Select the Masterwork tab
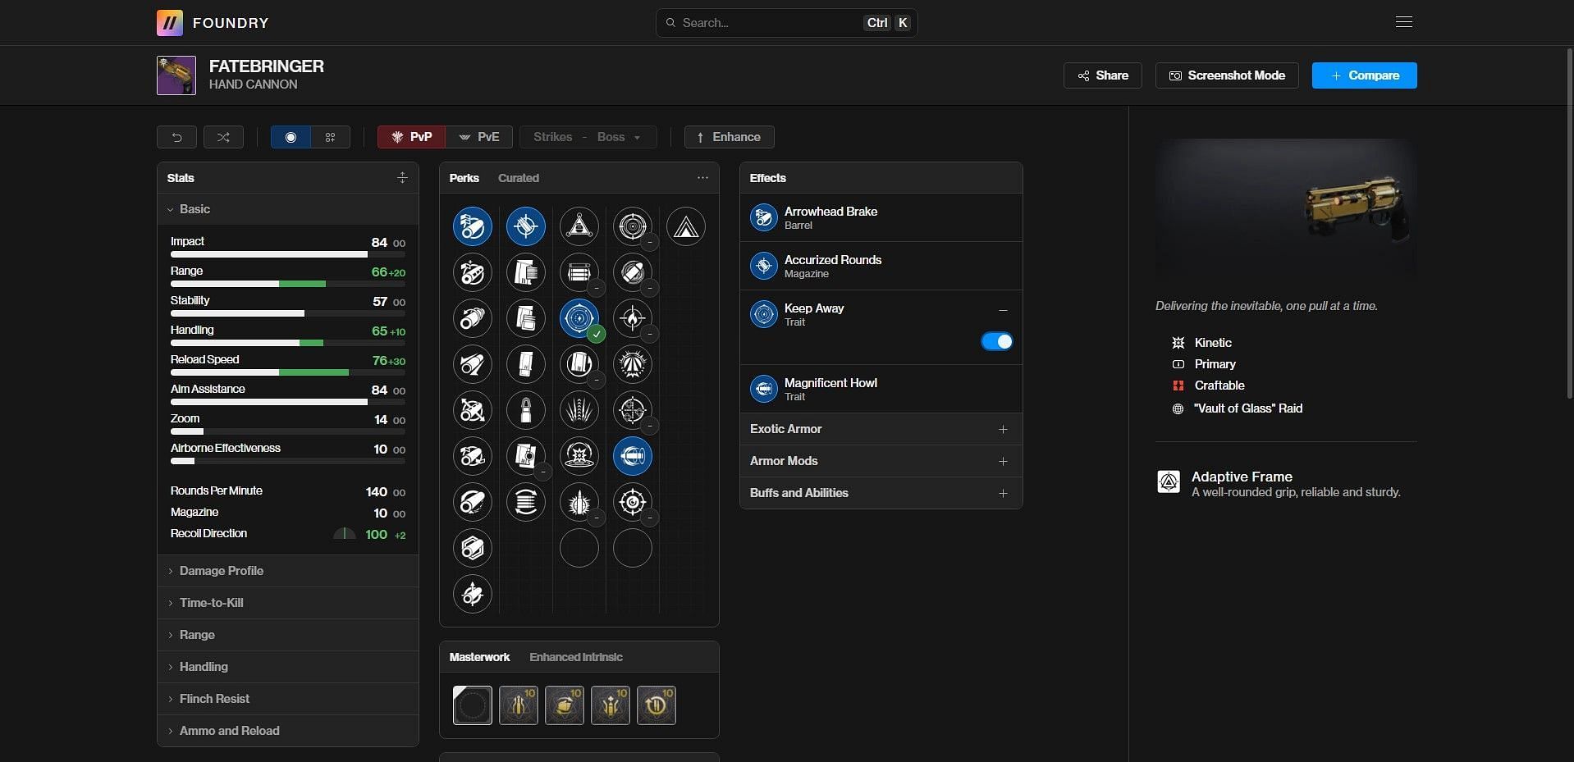 tap(479, 657)
